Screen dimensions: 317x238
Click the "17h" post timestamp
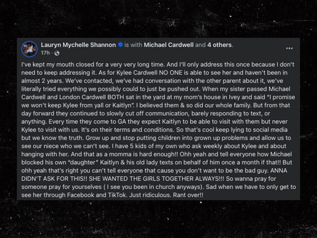[45, 53]
